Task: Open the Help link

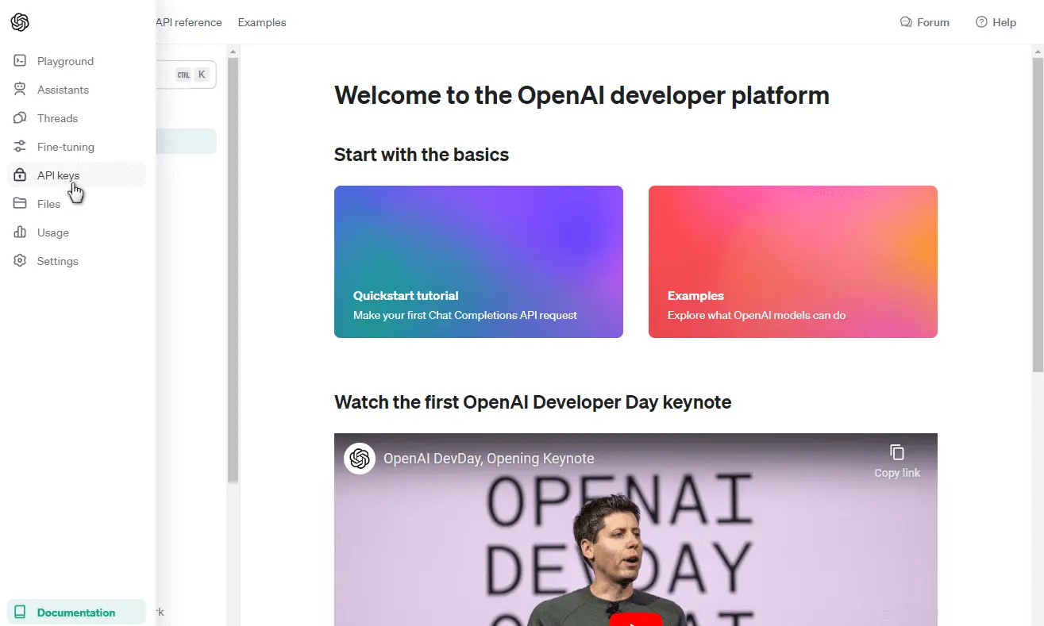Action: (996, 22)
